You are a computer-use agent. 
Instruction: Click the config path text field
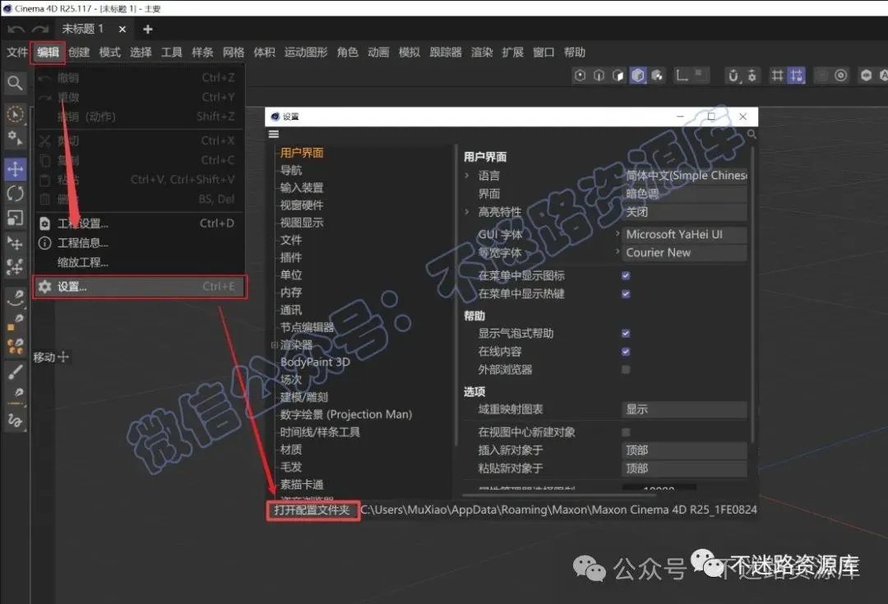point(558,510)
